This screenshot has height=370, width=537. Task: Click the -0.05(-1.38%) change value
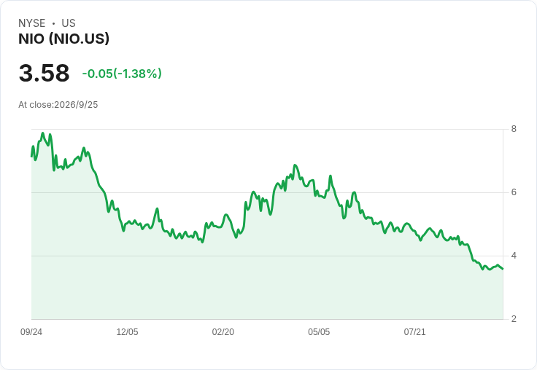pyautogui.click(x=122, y=74)
